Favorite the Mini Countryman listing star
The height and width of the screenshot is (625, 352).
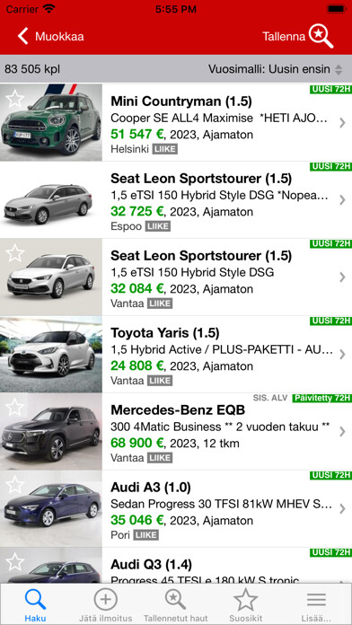(x=15, y=99)
